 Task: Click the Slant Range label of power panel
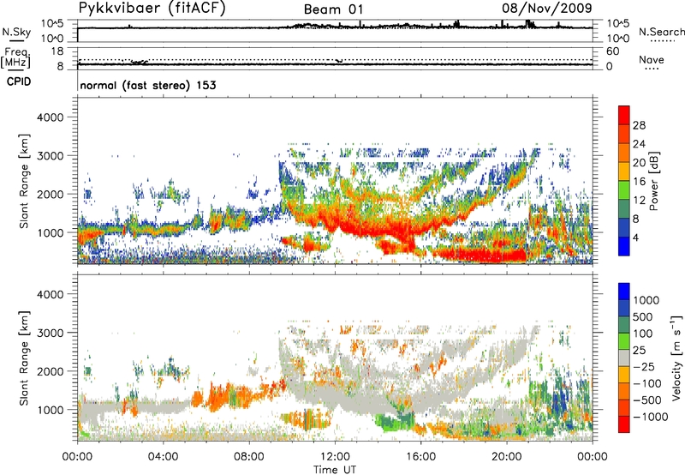click(x=24, y=181)
